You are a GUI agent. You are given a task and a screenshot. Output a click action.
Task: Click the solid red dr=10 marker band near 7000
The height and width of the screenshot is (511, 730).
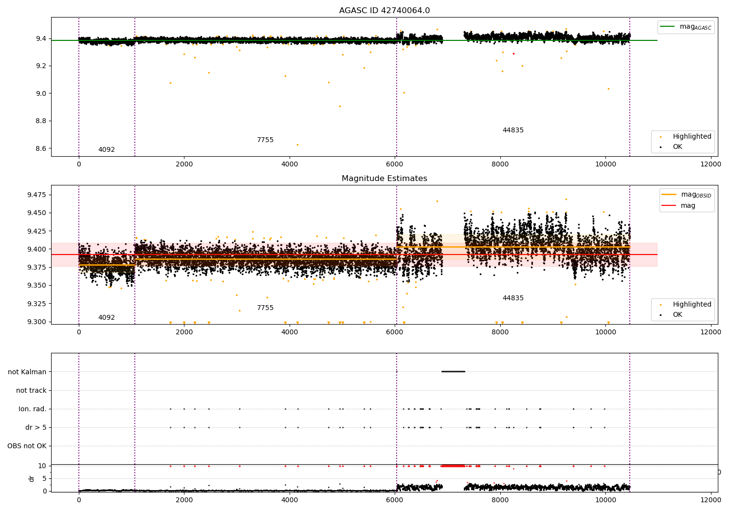pyautogui.click(x=453, y=466)
